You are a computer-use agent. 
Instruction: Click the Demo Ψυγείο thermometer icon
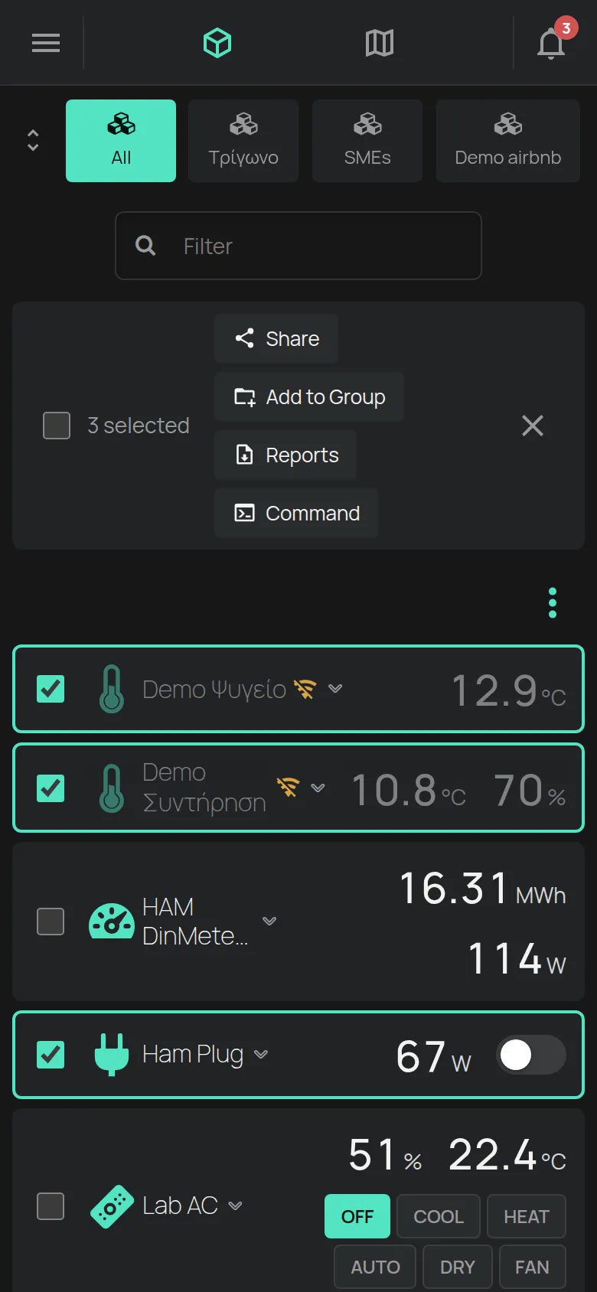112,689
